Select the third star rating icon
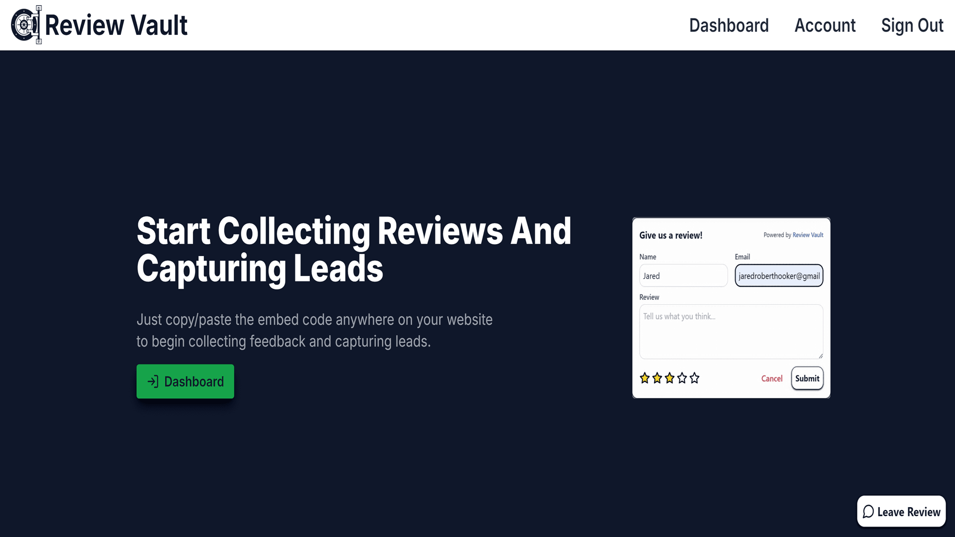Screen dimensions: 955x537 [669, 378]
